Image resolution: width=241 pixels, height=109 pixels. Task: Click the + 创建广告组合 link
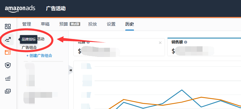39,56
